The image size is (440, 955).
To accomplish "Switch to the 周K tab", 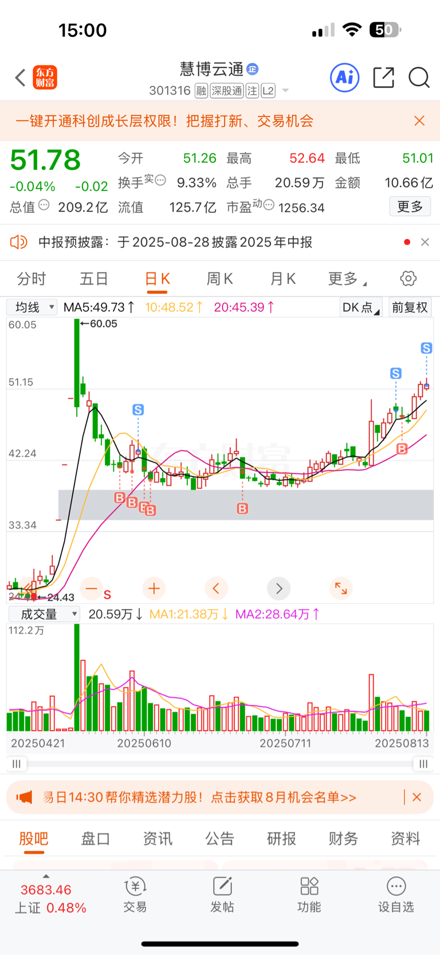I will click(219, 279).
